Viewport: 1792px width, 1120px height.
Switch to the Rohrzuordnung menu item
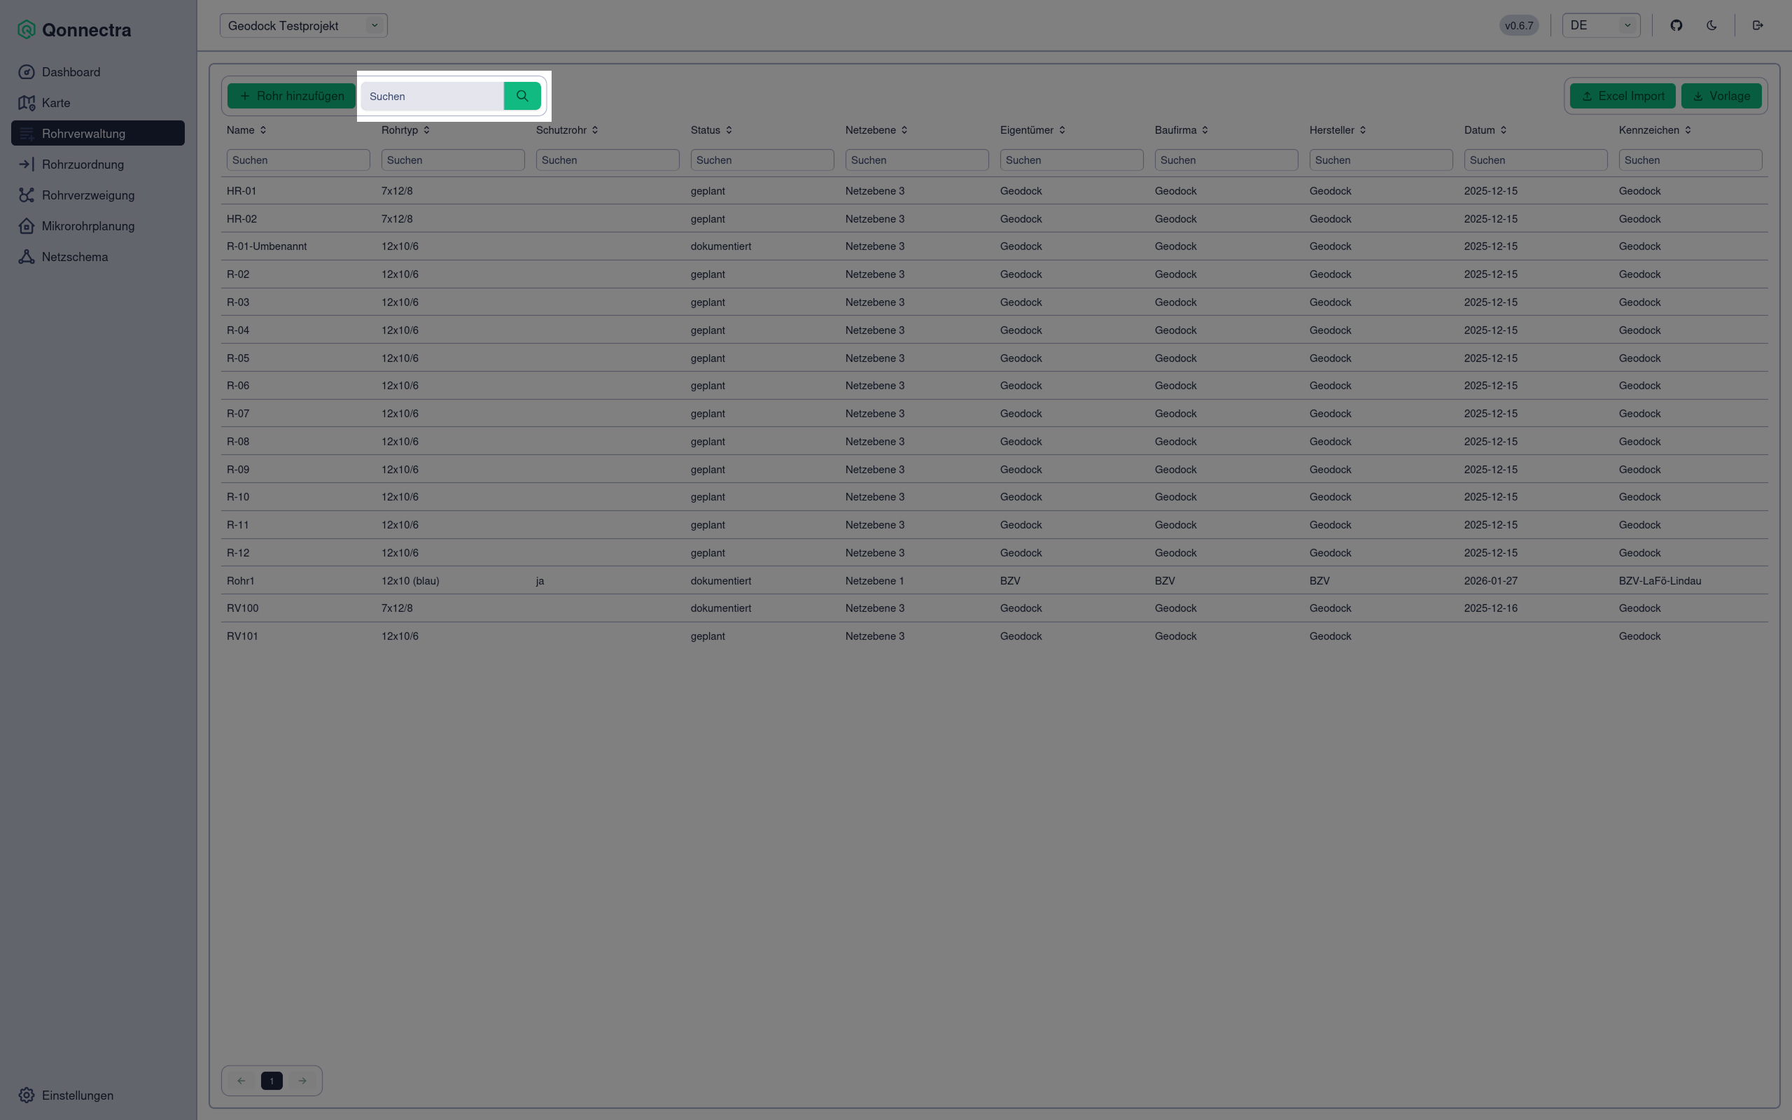tap(82, 164)
